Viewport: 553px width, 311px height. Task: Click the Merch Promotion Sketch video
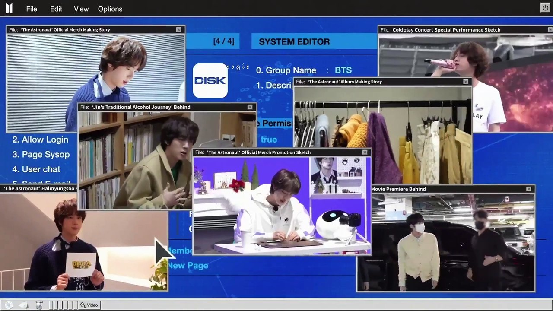pos(282,205)
